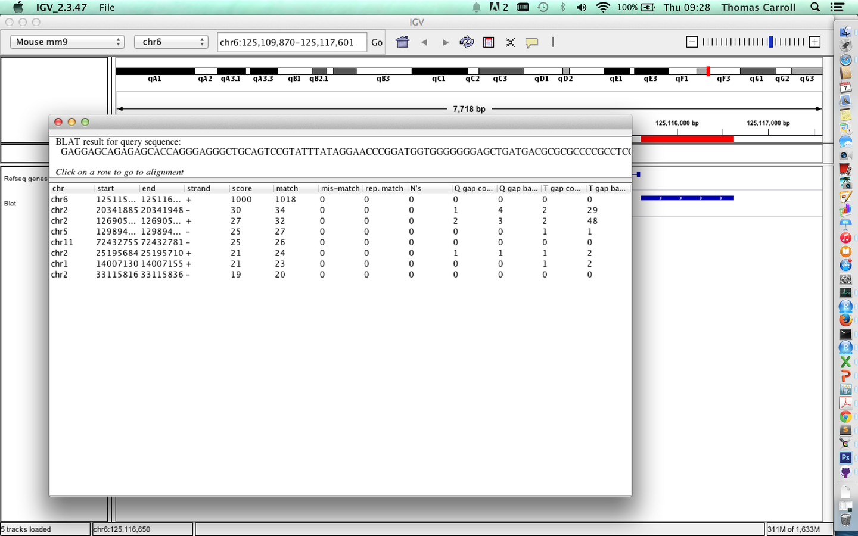Click the 'rep. match' column header
Viewport: 858px width, 536px height.
384,188
